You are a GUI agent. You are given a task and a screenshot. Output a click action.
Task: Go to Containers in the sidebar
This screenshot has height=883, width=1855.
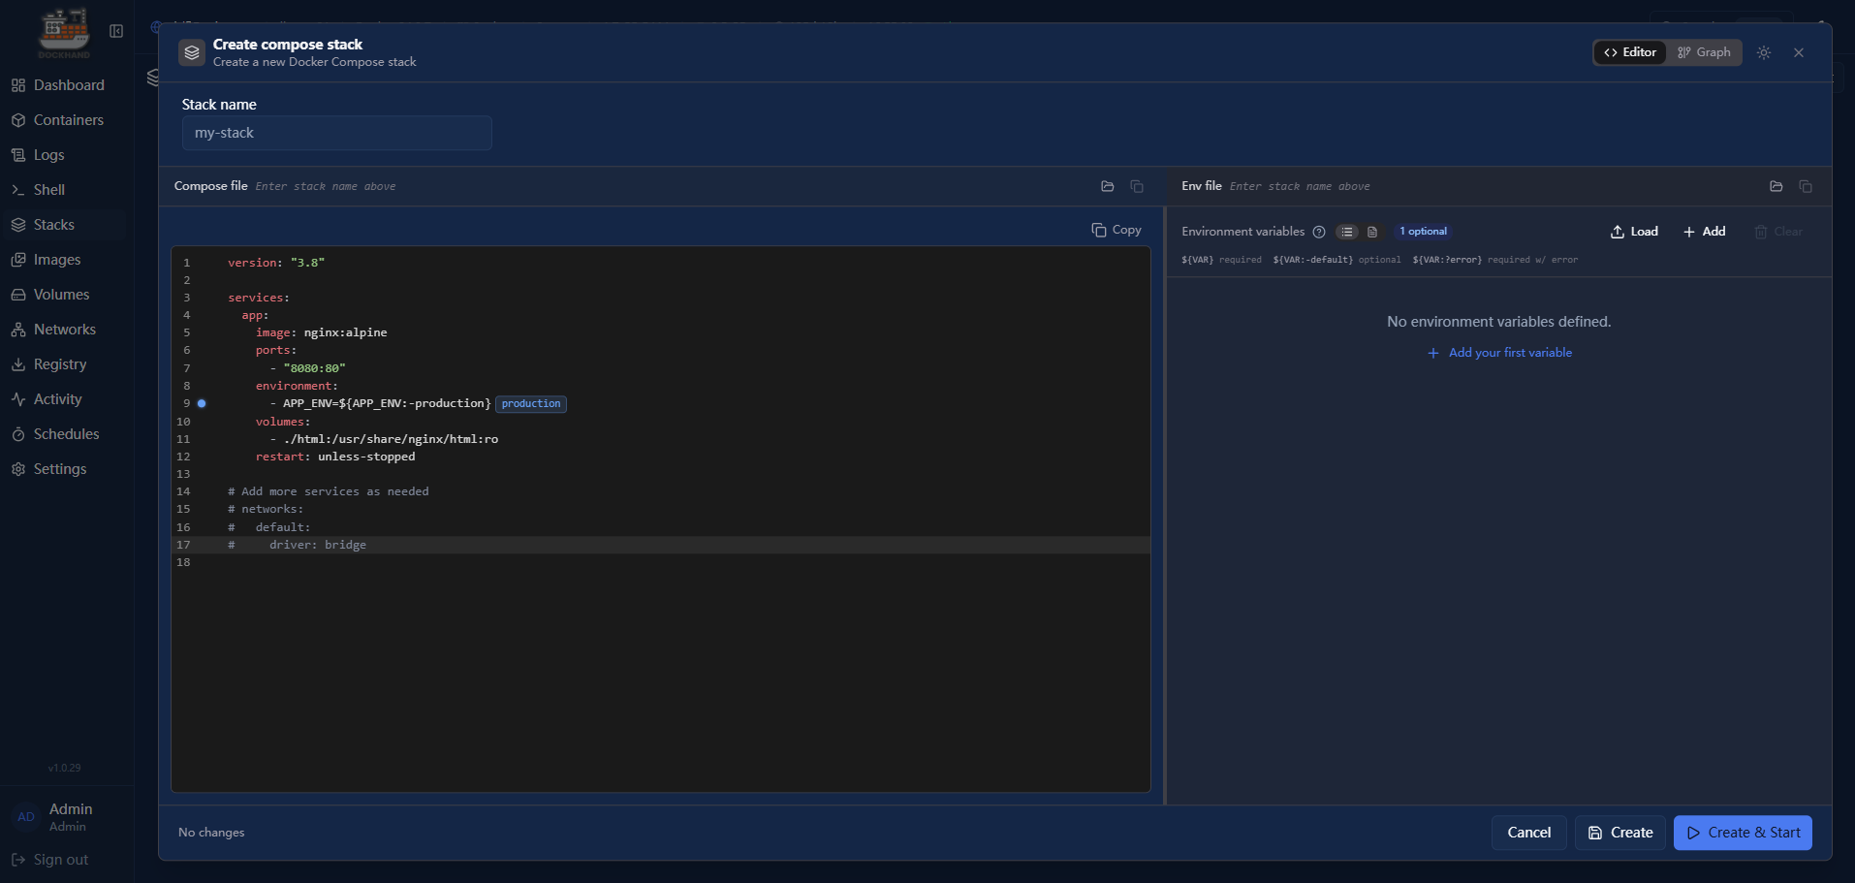coord(64,120)
